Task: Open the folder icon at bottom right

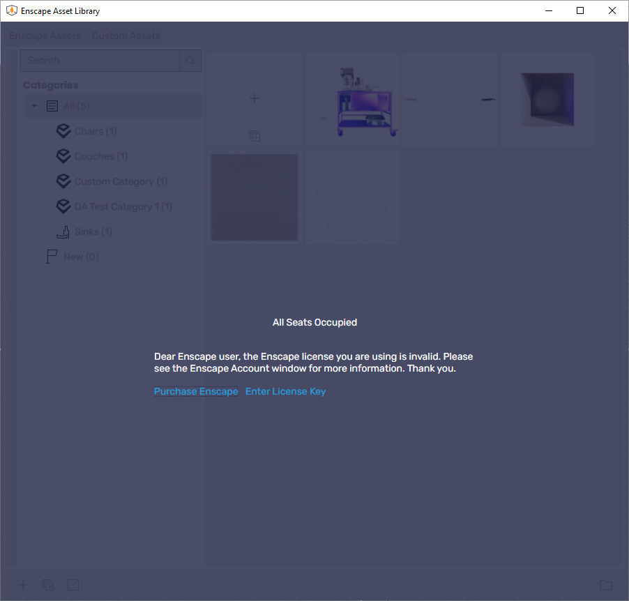Action: click(605, 585)
